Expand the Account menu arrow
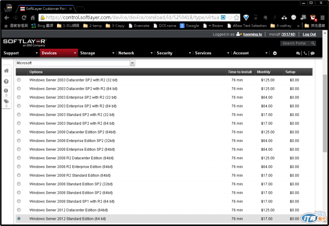The width and height of the screenshot is (329, 226). tap(266, 53)
